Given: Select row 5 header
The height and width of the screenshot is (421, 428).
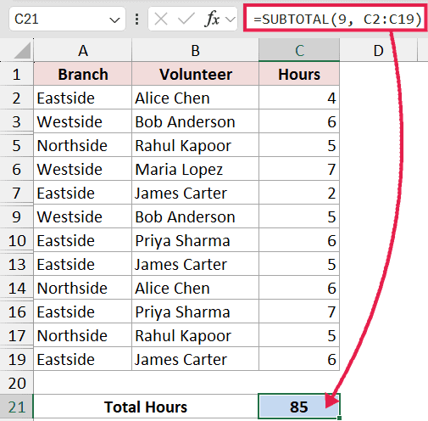Looking at the screenshot, I should click(17, 146).
